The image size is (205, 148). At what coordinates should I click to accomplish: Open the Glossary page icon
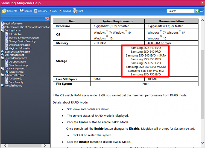point(36,11)
